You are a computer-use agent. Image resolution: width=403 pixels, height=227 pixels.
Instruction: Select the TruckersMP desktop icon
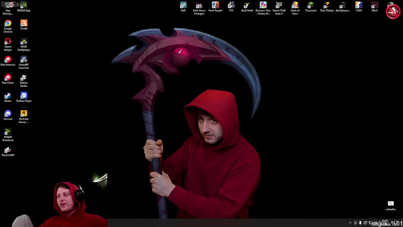[8, 151]
